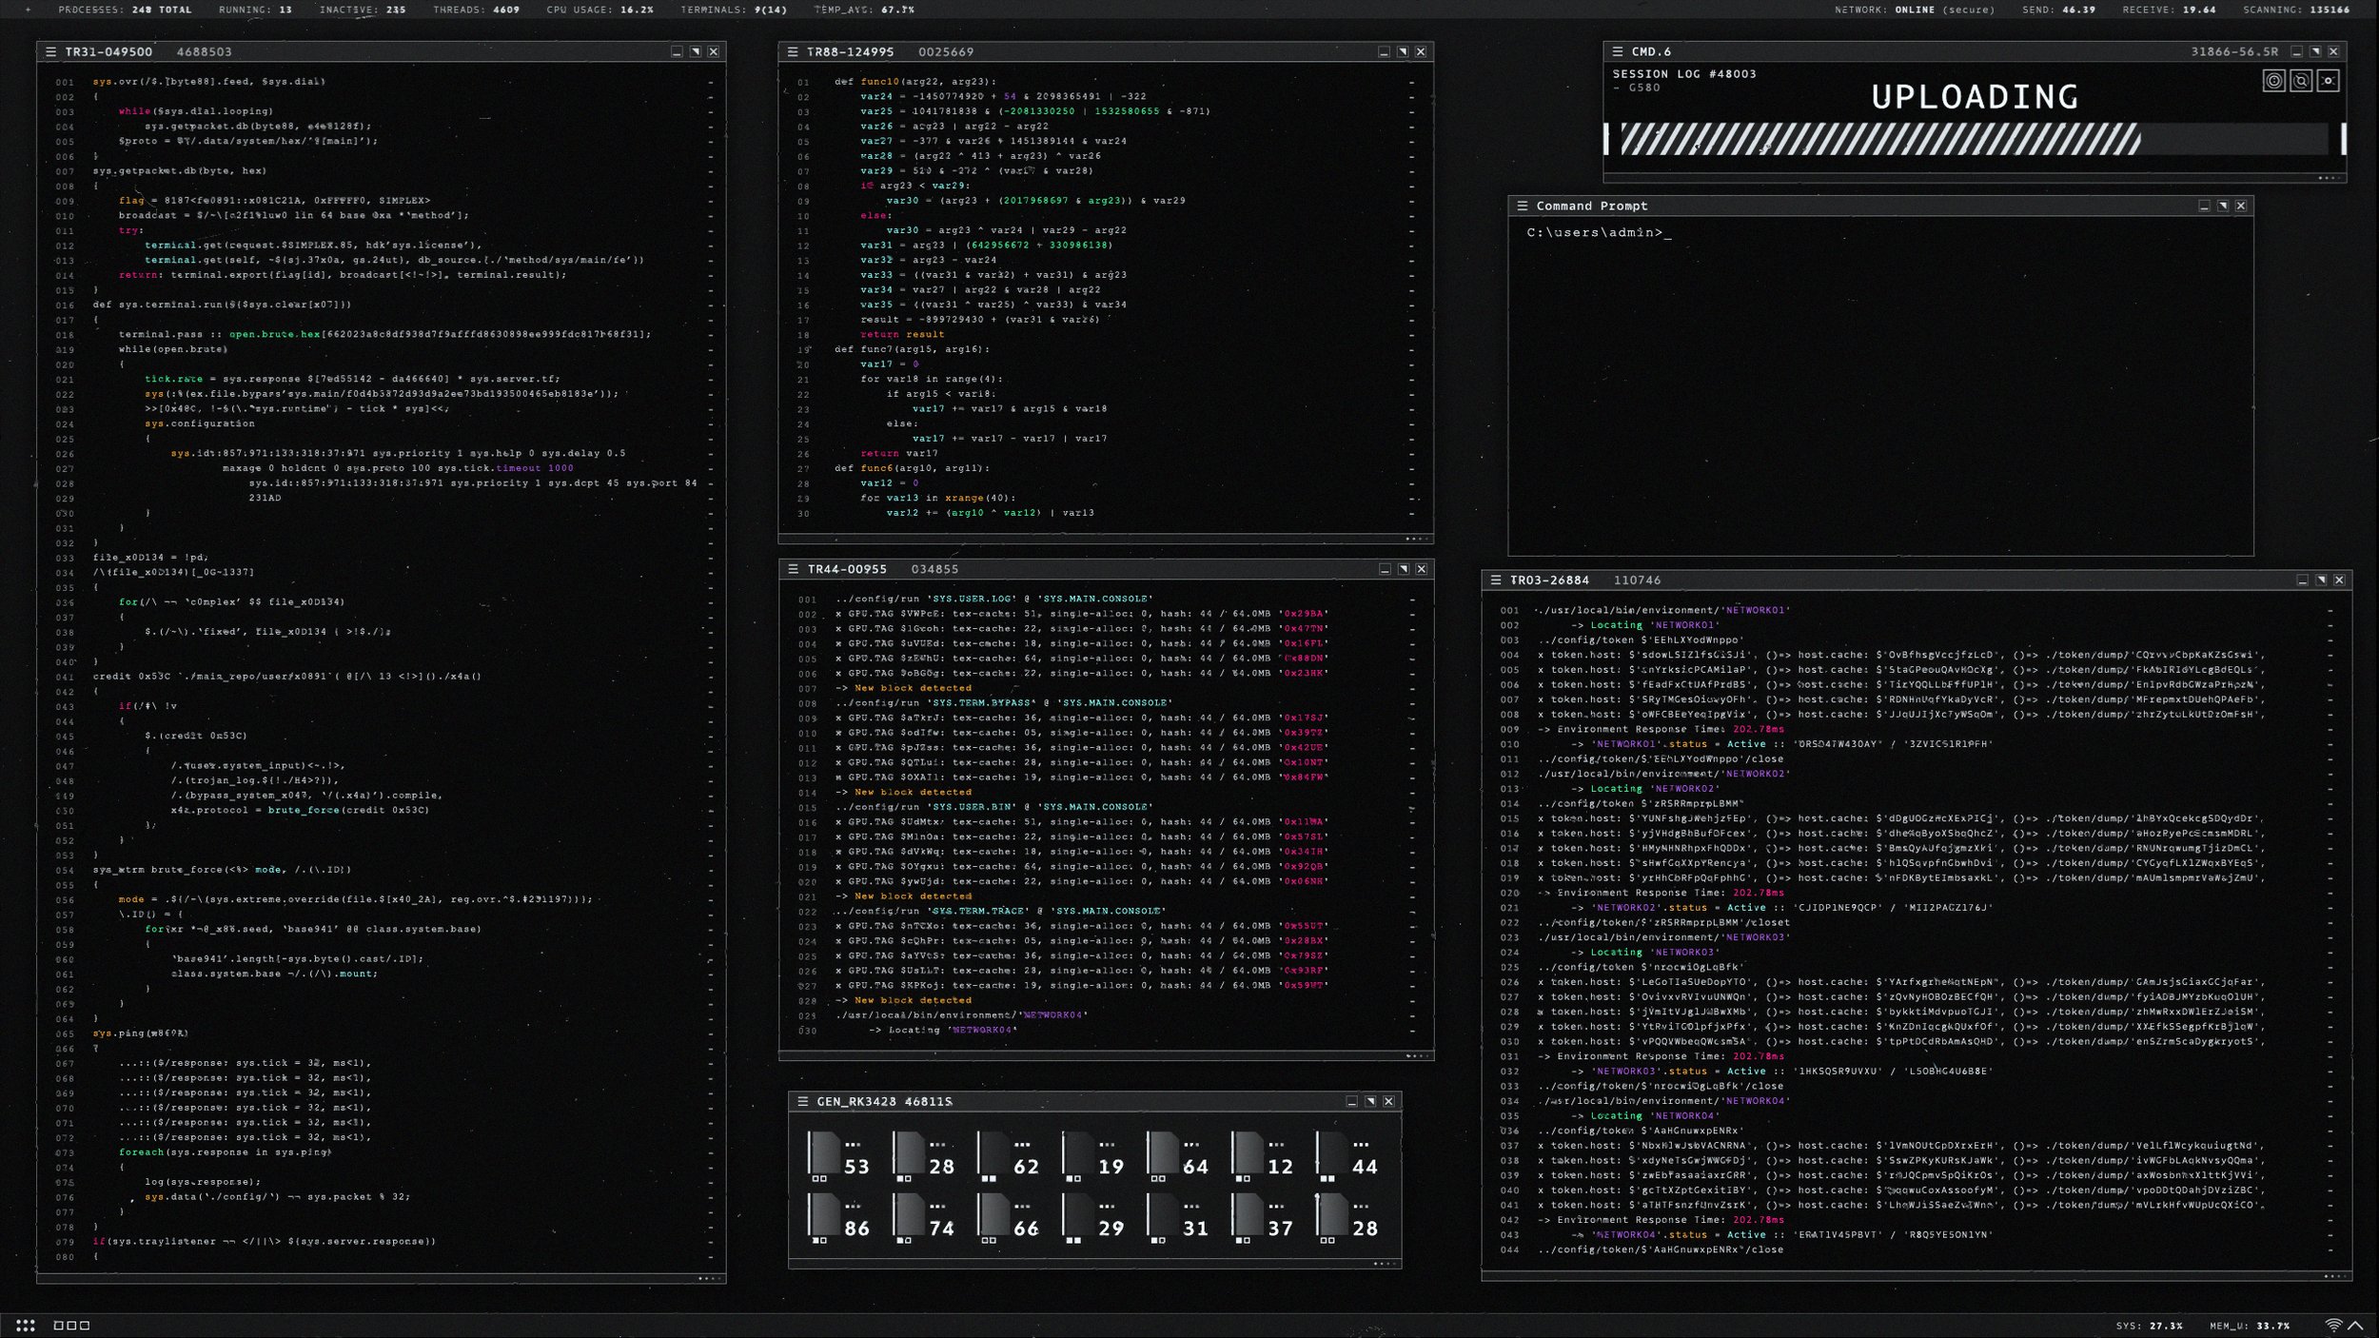Click the tracking node icon in CMD.6
Viewport: 2379px width, 1338px height.
click(2328, 81)
